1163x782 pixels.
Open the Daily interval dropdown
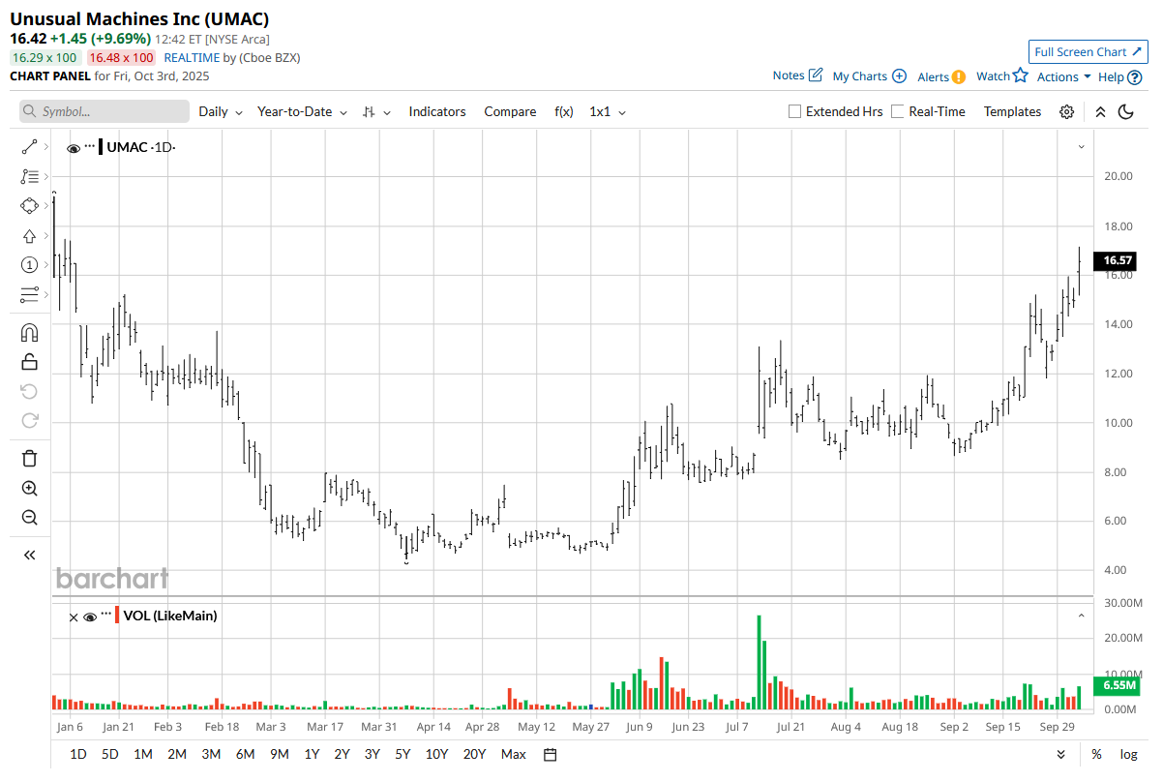[x=221, y=112]
